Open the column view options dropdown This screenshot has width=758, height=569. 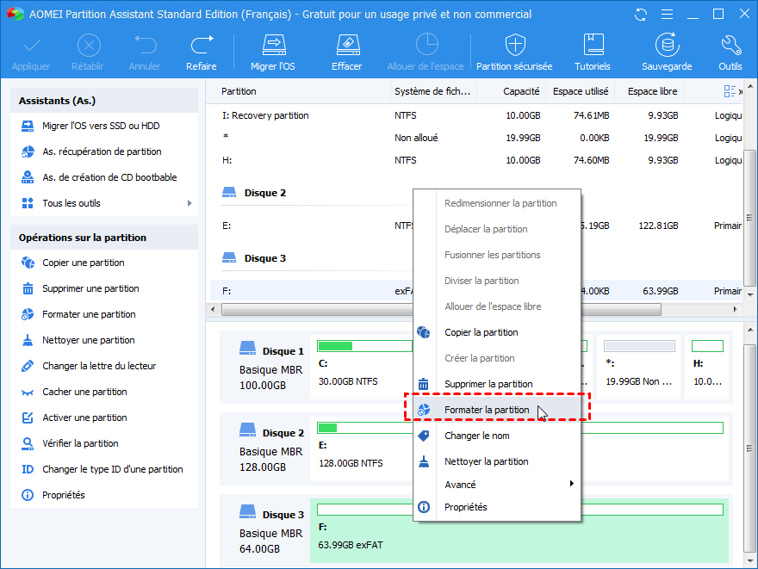tap(731, 91)
